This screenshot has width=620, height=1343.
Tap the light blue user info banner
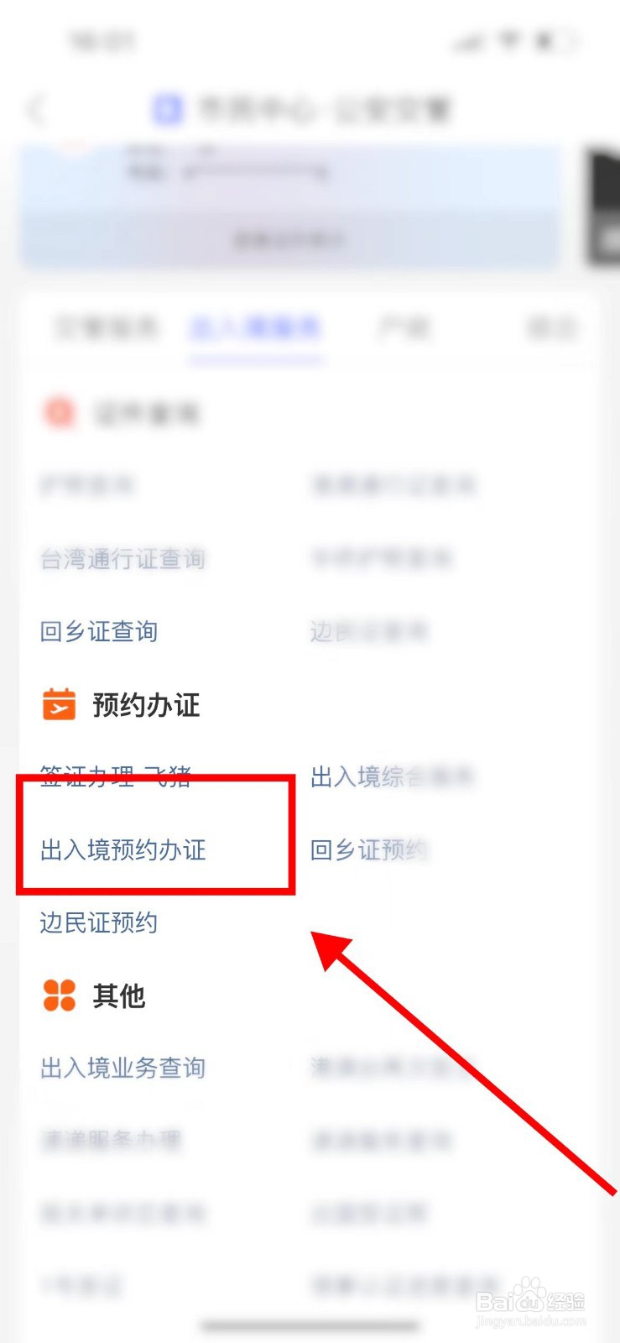click(x=291, y=207)
